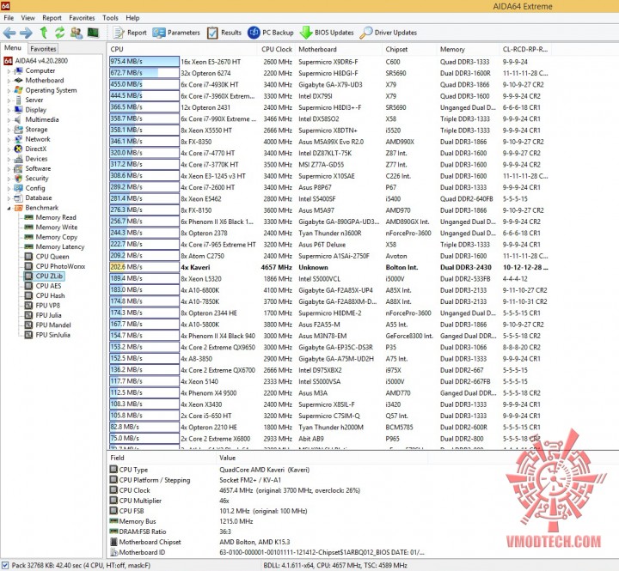
Task: Click the green Up arrow icon
Action: pos(44,33)
